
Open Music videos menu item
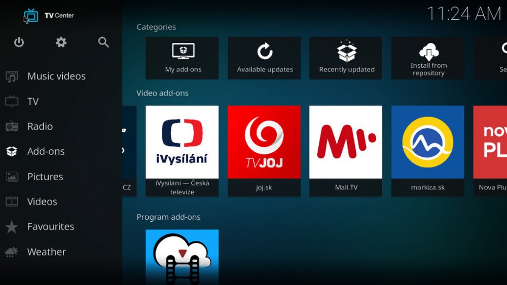pyautogui.click(x=56, y=76)
